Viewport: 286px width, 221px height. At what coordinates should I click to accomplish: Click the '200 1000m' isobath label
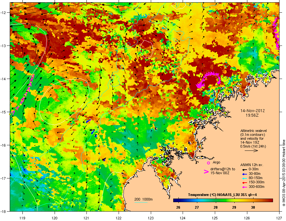pyautogui.click(x=143, y=199)
